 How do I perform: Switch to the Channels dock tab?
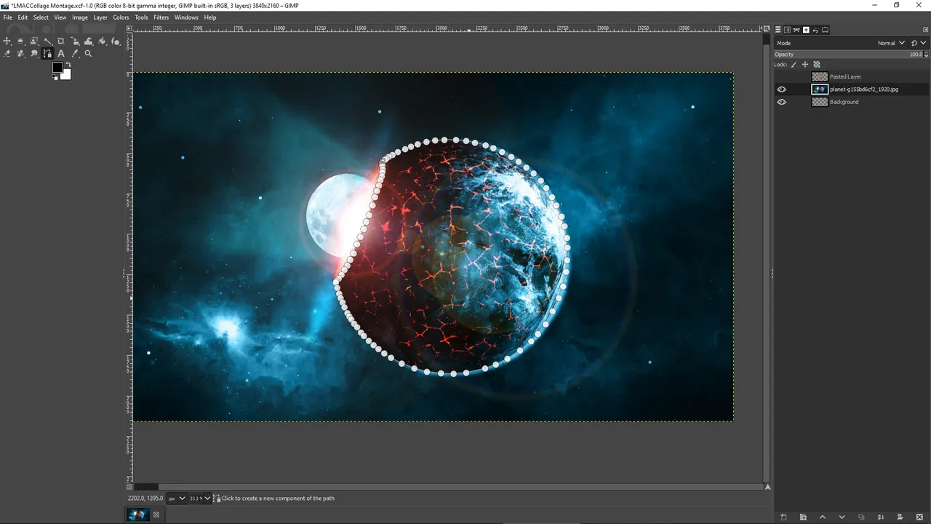pos(787,30)
